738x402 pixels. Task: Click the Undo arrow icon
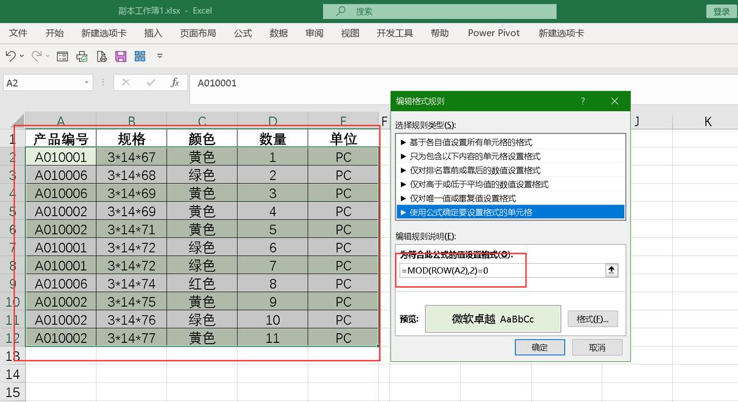10,56
